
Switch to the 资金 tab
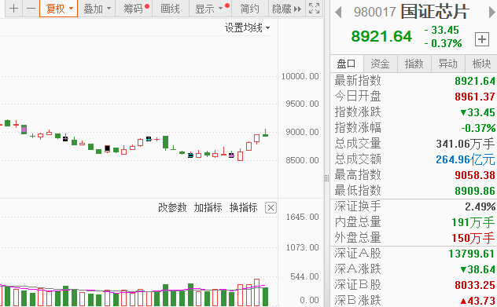click(380, 64)
